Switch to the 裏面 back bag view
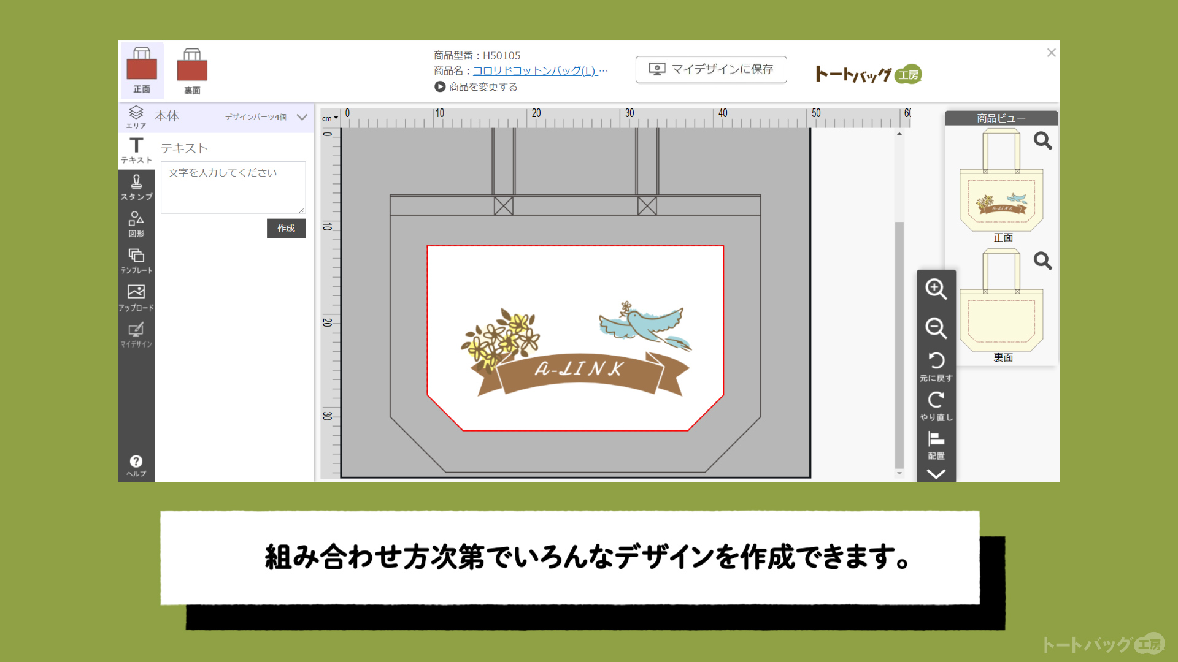The width and height of the screenshot is (1178, 662). [192, 71]
